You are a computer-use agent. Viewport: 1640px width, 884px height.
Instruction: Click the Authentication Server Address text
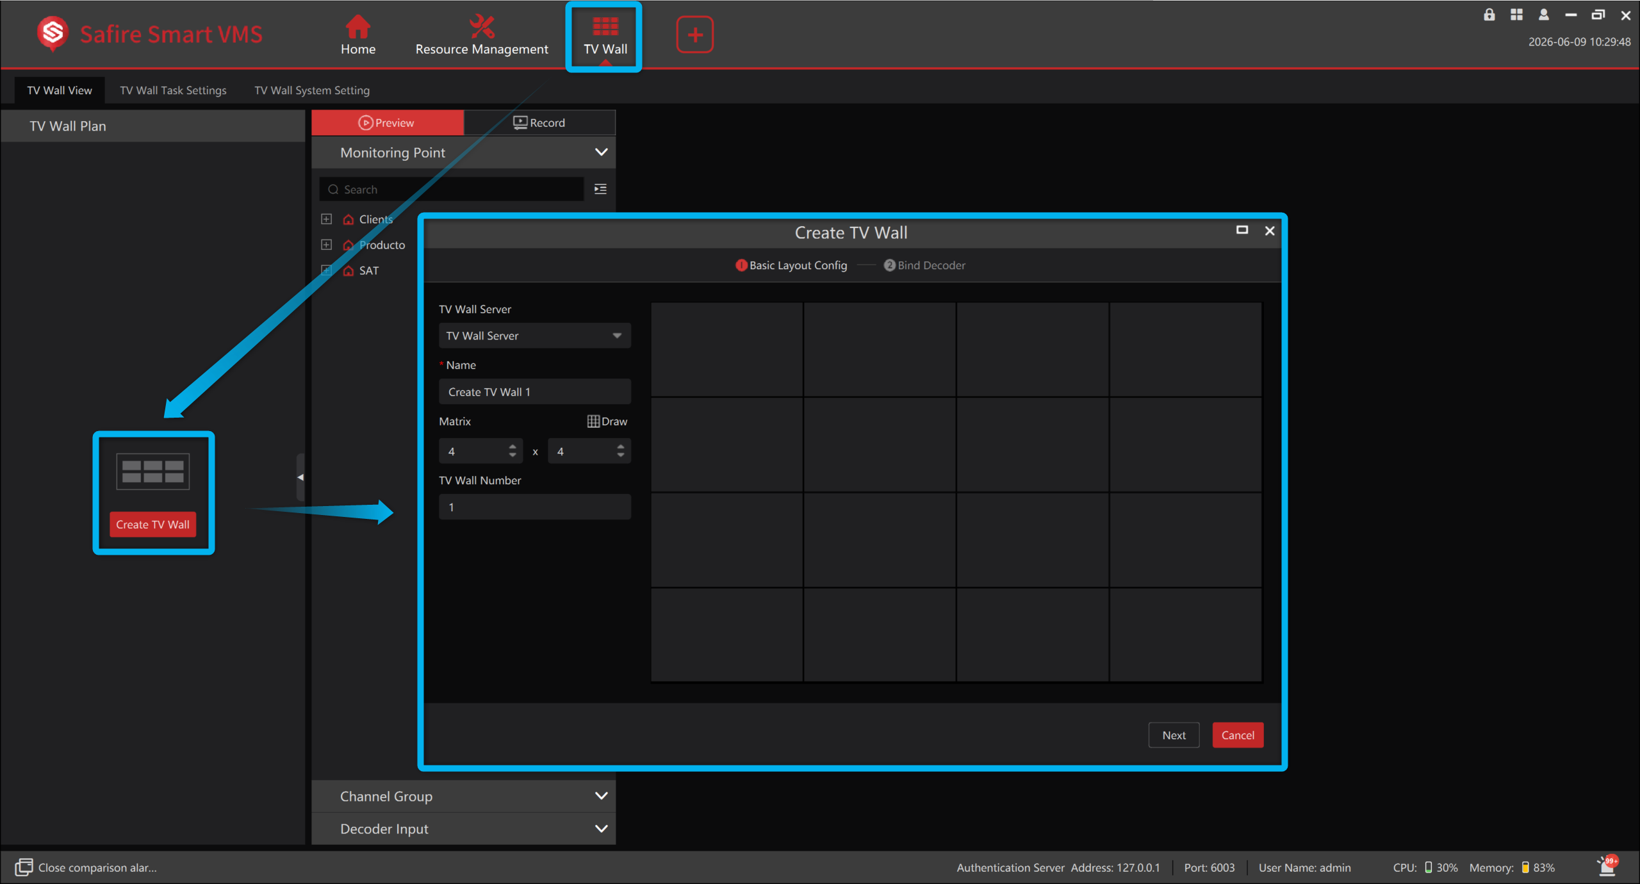click(1058, 867)
